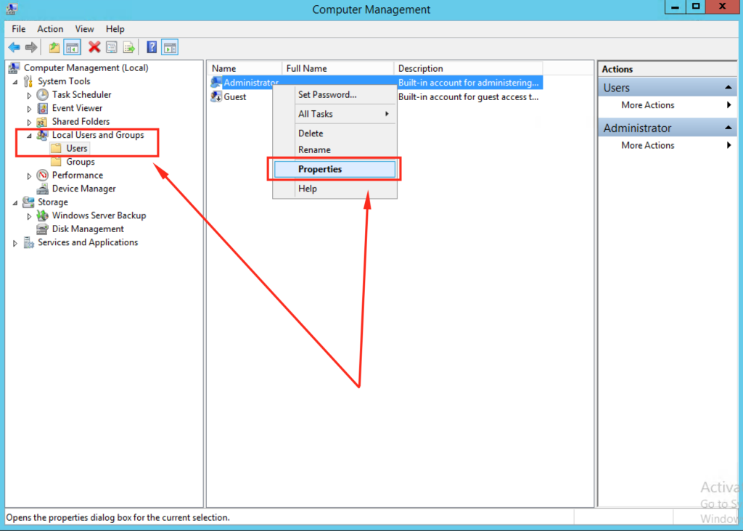This screenshot has height=531, width=743.
Task: Toggle Show/Hide Action Pane toolbar button
Action: pos(170,48)
